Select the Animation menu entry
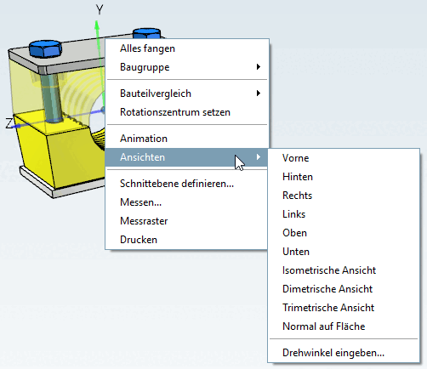The height and width of the screenshot is (369, 427). pos(186,139)
